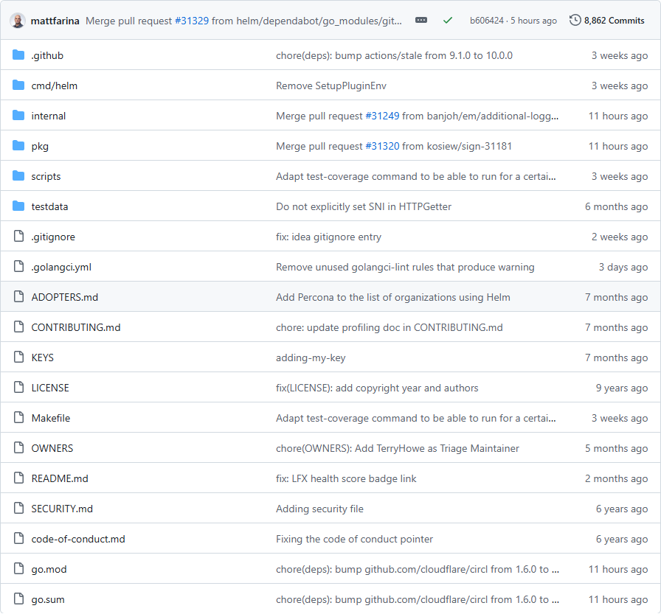Open the .github folder icon
The image size is (661, 614).
click(x=18, y=55)
